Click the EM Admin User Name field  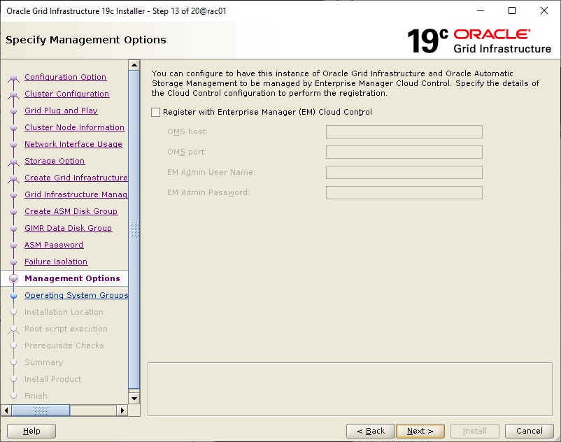[x=404, y=172]
